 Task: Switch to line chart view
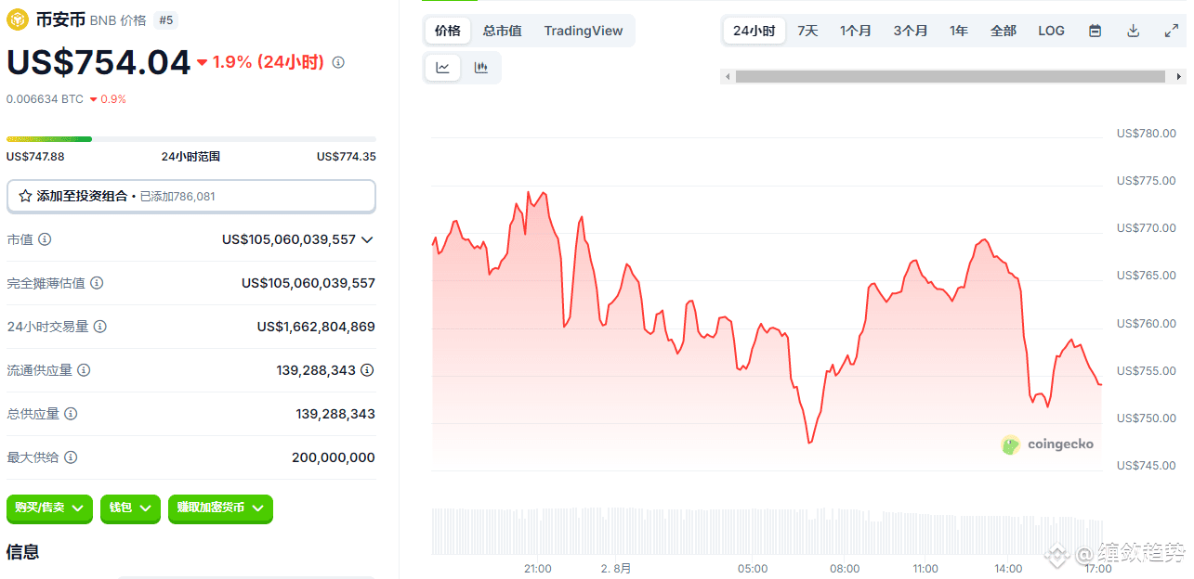(x=443, y=68)
